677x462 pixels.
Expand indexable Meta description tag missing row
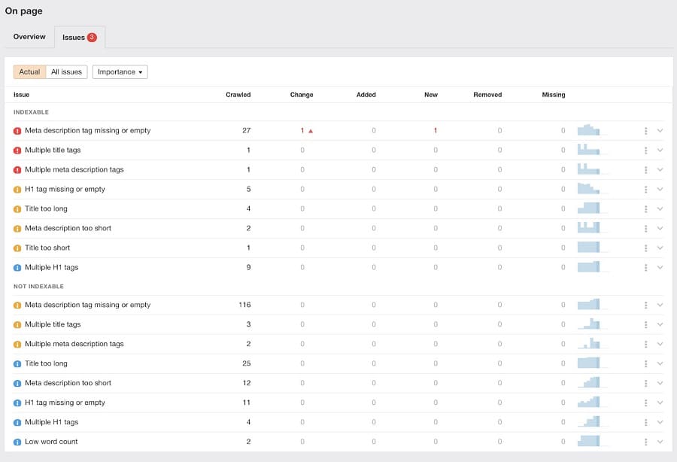pyautogui.click(x=660, y=130)
